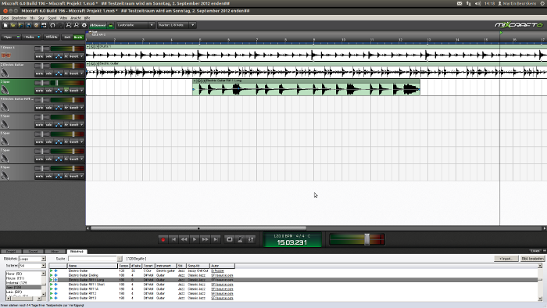Create a new project via toolbar icon
The image size is (547, 308).
tap(5, 25)
